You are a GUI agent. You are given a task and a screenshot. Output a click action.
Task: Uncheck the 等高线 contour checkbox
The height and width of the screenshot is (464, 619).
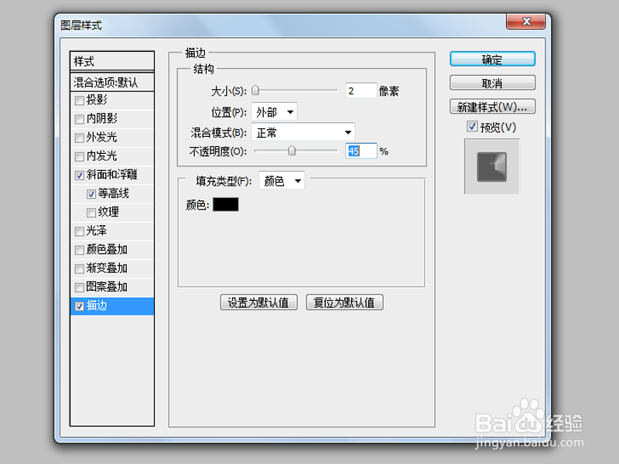91,194
